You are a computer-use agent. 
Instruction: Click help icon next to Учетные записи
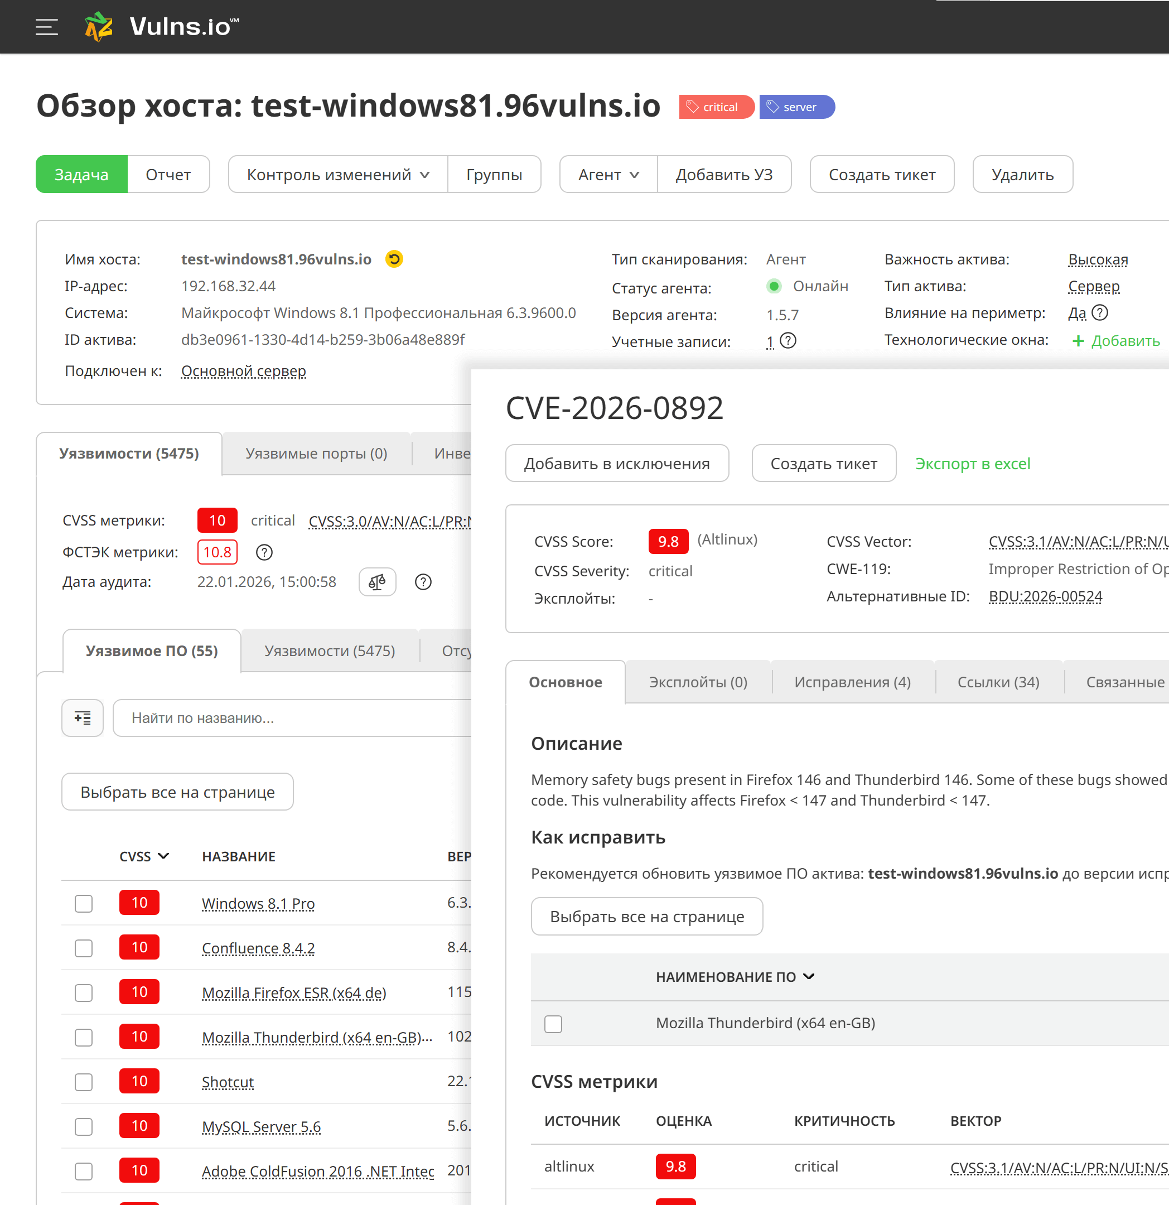pyautogui.click(x=788, y=341)
